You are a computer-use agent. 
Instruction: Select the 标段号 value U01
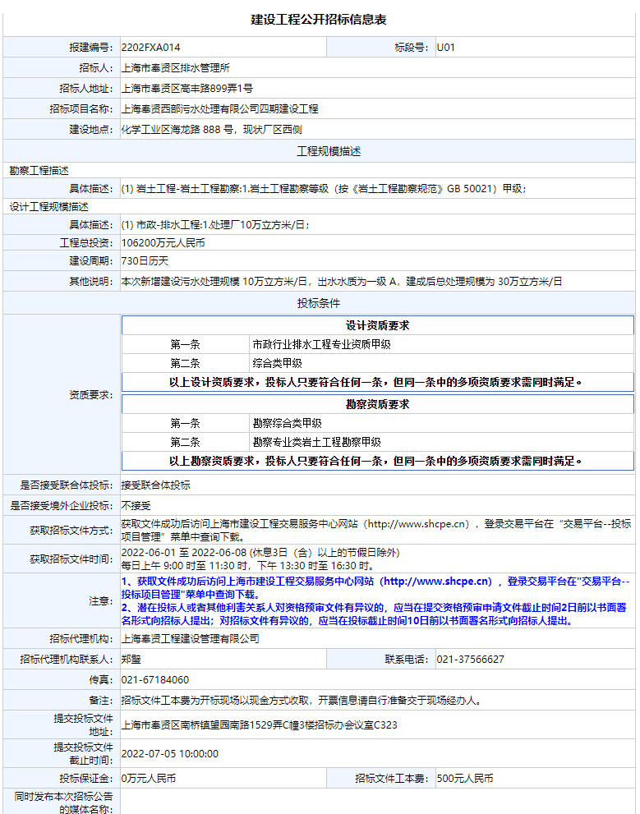(x=445, y=48)
